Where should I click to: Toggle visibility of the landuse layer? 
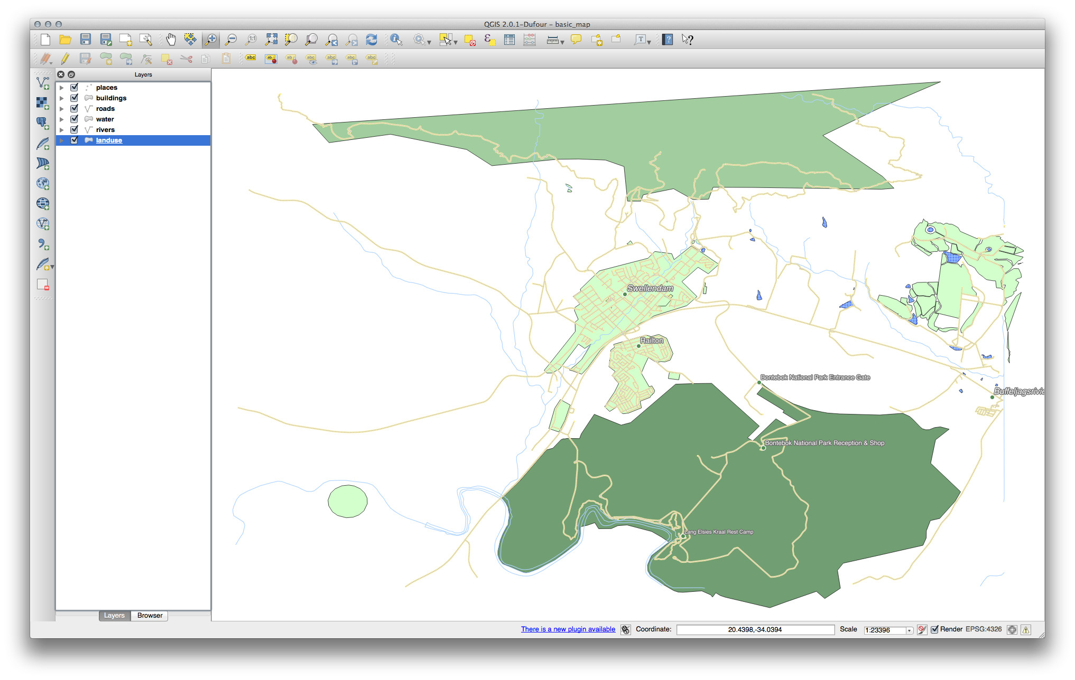click(76, 140)
